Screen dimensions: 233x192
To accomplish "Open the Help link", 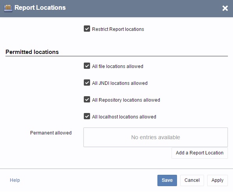I will [15, 180].
